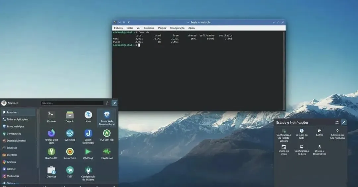The width and height of the screenshot is (358, 187).
Task: Open Dolphin file manager icon
Action: pyautogui.click(x=70, y=117)
